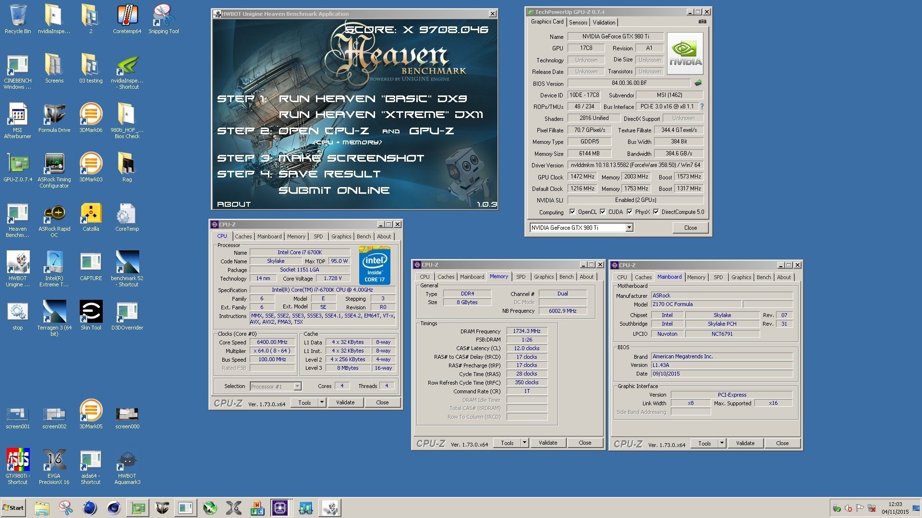922x518 pixels.
Task: Open About tab in CPU-Z Memory window
Action: coord(586,277)
